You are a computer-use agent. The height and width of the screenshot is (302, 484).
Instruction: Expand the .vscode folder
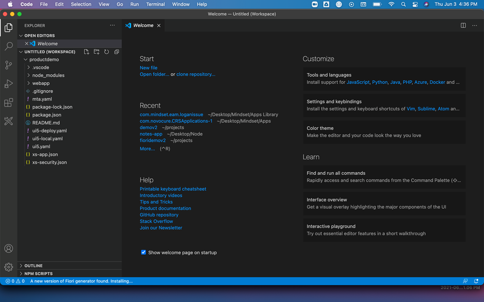pyautogui.click(x=28, y=68)
